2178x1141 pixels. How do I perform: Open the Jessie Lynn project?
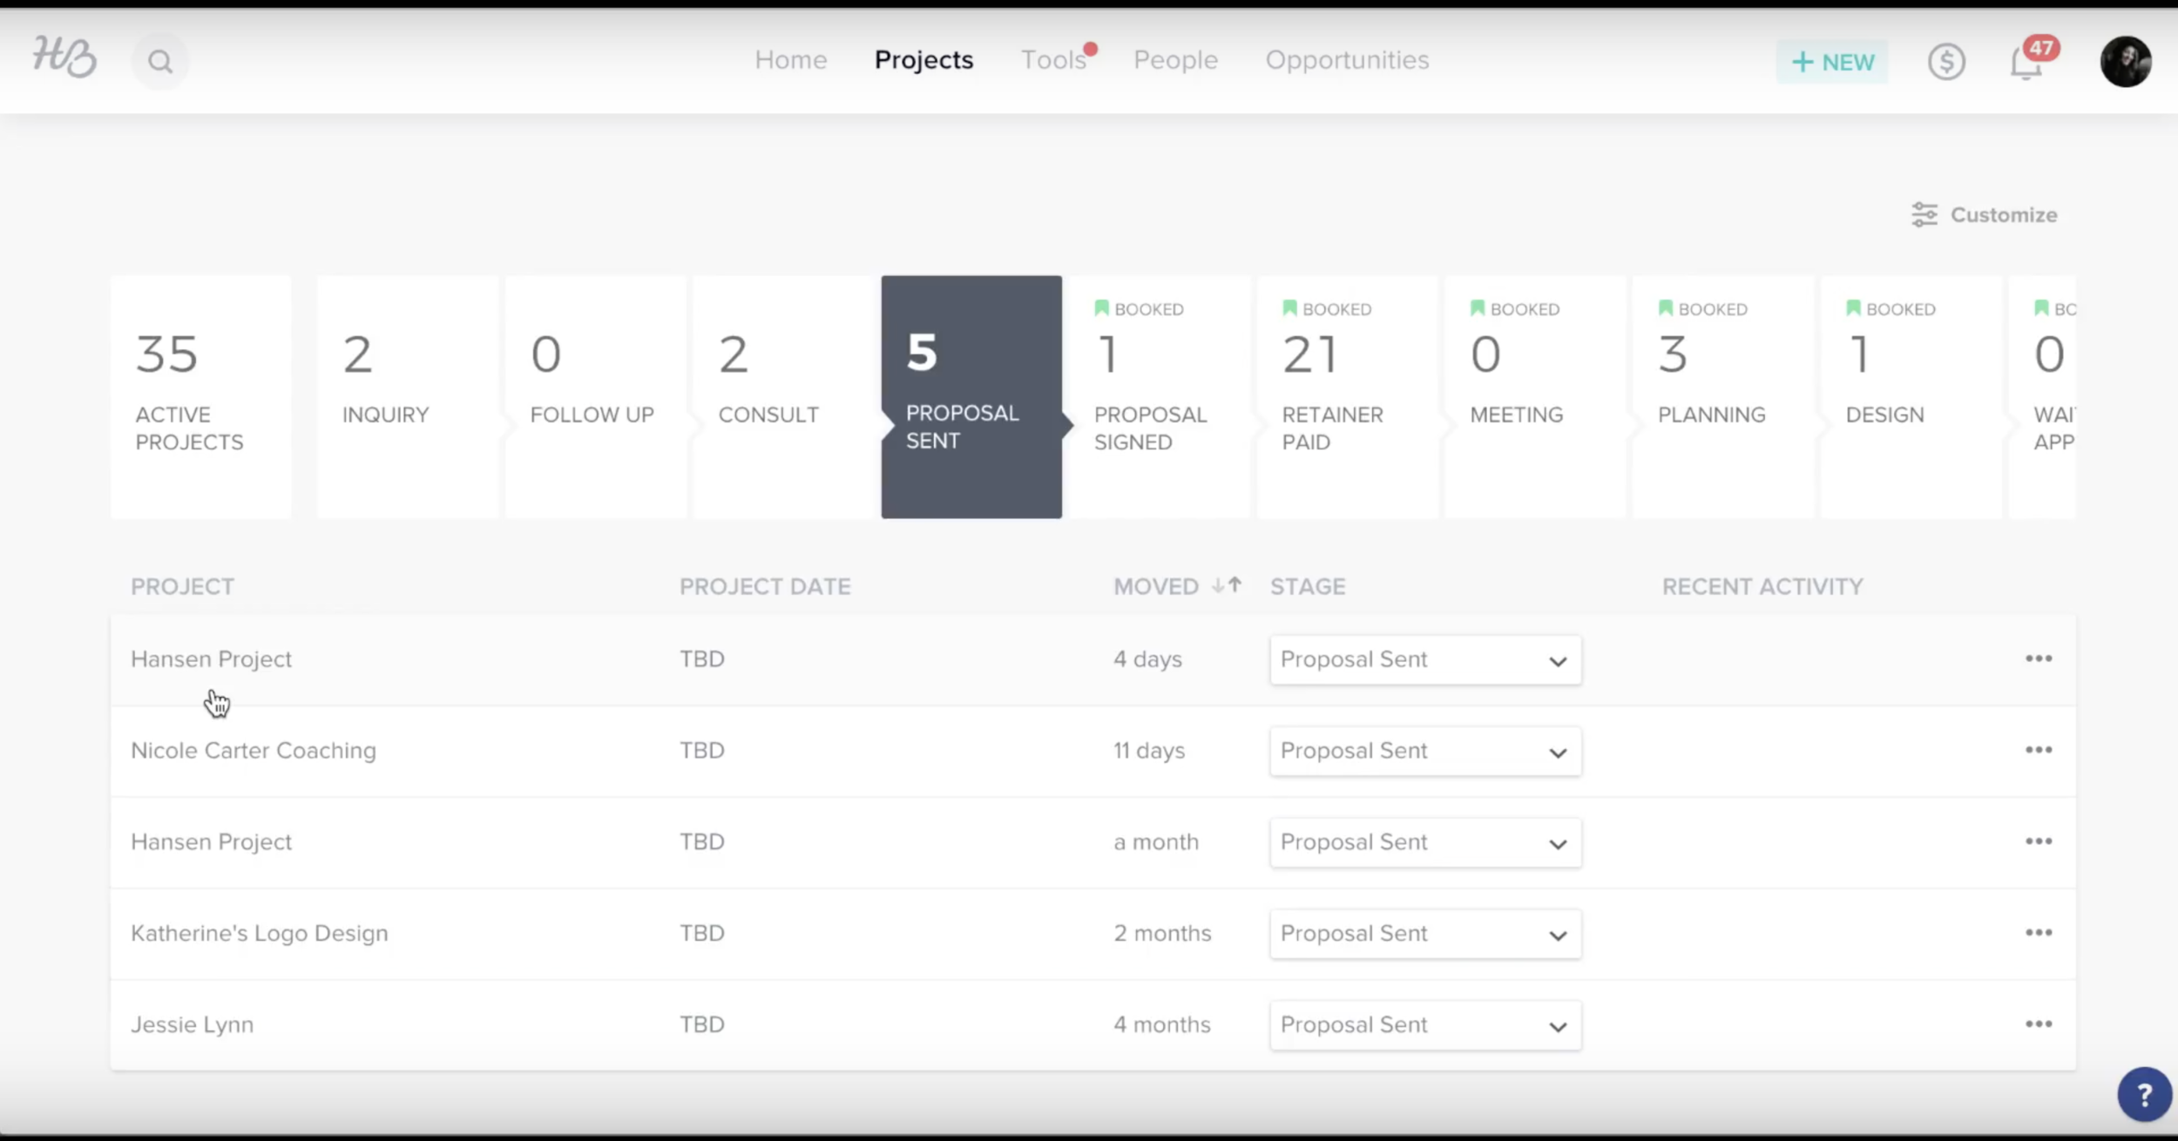click(x=193, y=1025)
